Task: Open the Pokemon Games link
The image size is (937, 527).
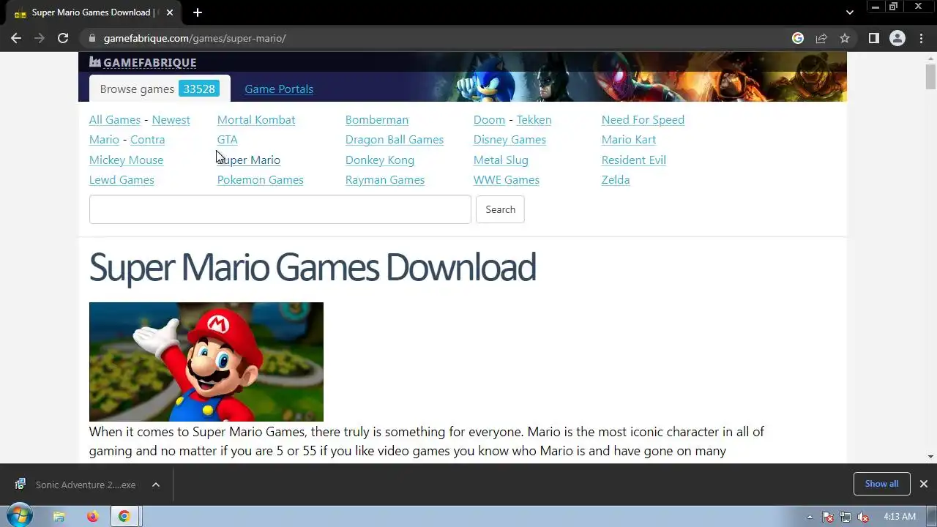Action: pyautogui.click(x=260, y=180)
